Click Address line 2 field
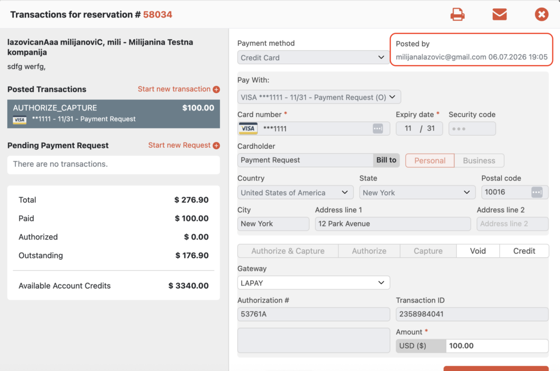This screenshot has width=560, height=371. tap(512, 224)
